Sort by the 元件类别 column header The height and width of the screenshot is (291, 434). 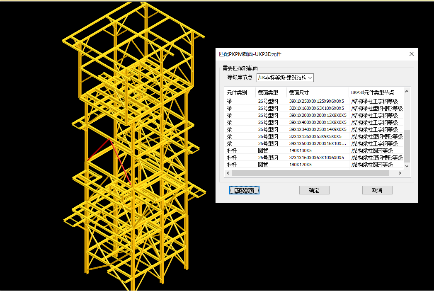coord(237,92)
